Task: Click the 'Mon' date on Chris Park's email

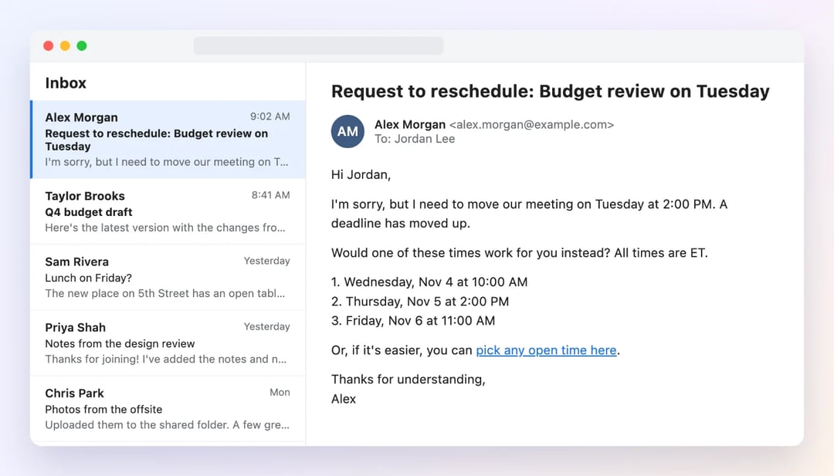Action: coord(280,393)
